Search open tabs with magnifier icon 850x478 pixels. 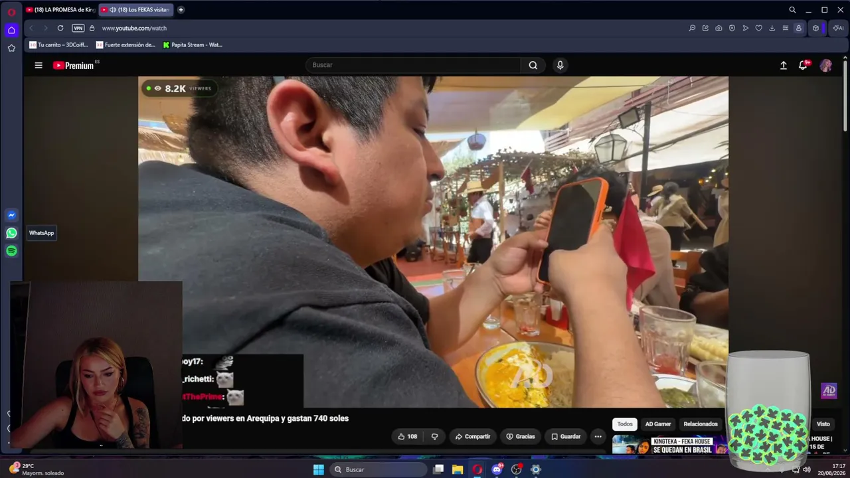(792, 10)
